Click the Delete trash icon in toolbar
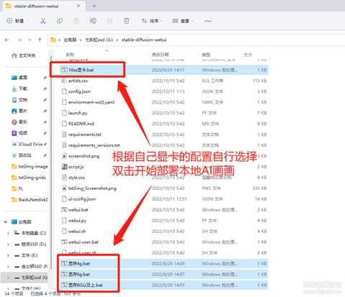 coord(127,21)
